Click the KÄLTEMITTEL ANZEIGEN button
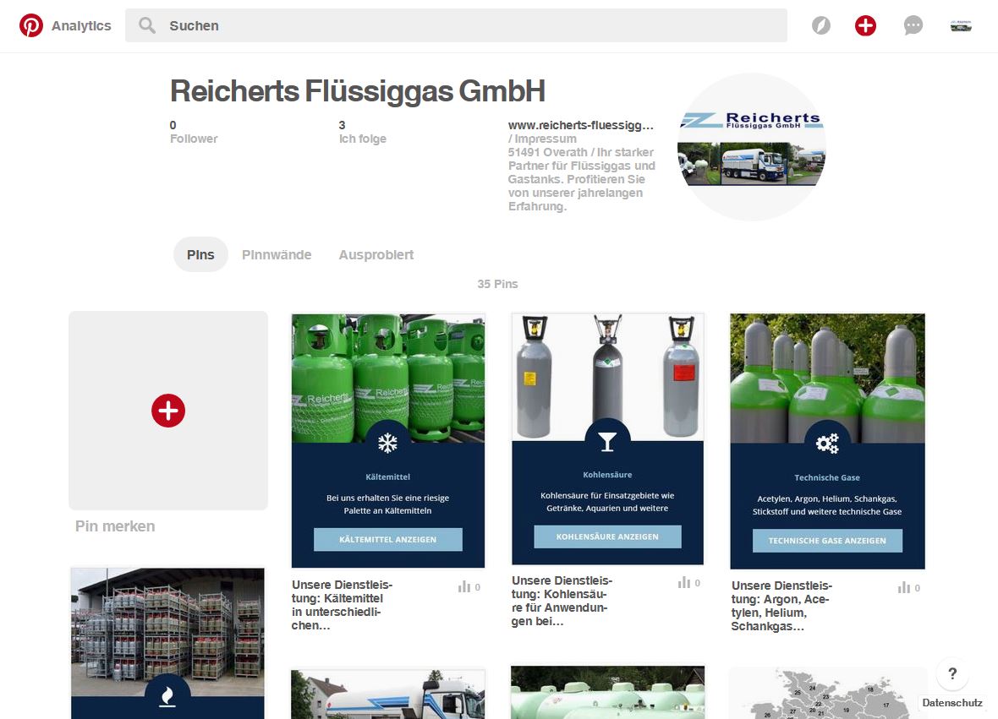Image resolution: width=998 pixels, height=719 pixels. click(387, 537)
